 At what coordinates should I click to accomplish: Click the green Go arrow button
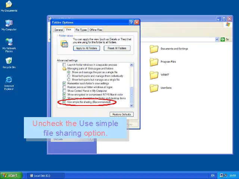tap(223, 39)
